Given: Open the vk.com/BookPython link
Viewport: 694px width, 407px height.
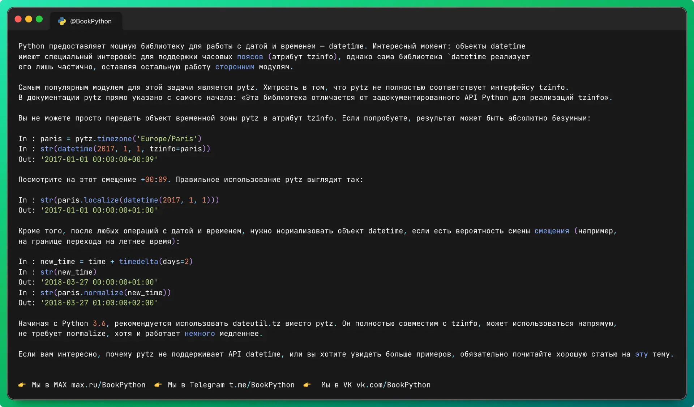Looking at the screenshot, I should (393, 385).
